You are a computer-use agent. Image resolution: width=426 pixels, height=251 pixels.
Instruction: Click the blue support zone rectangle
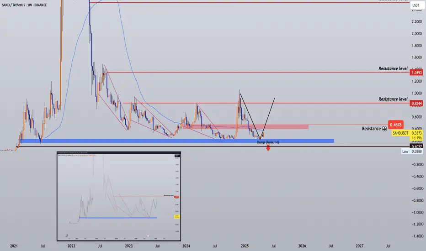click(177, 141)
